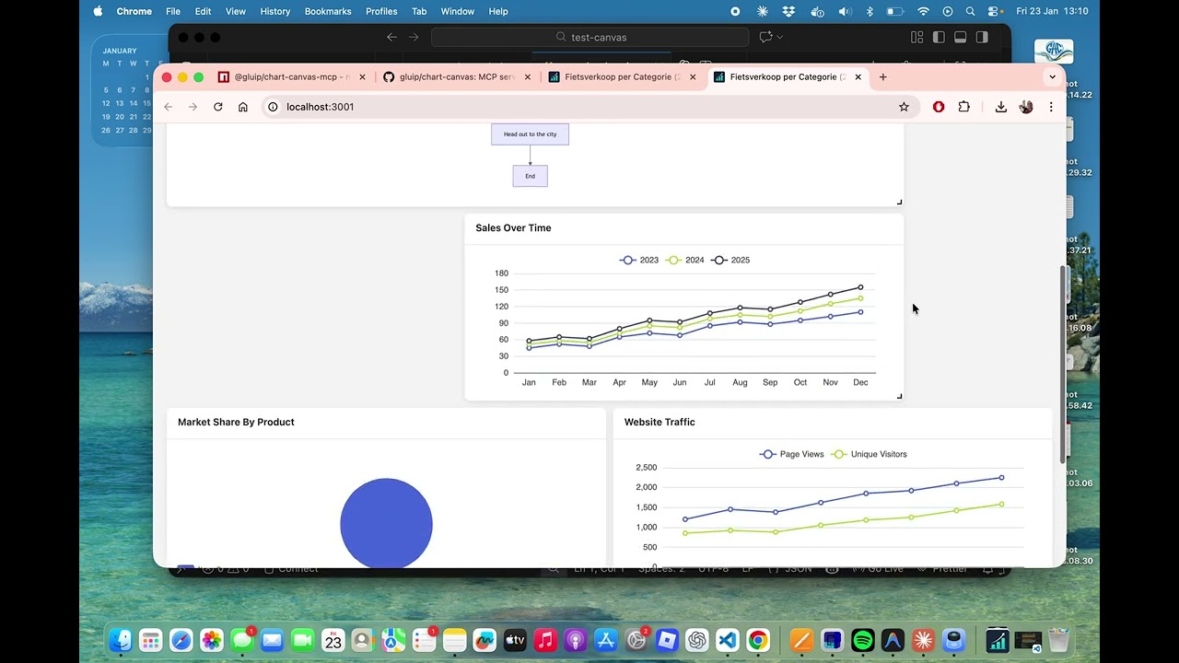Click the Chrome back arrow
Viewport: 1179px width, 663px height.
coord(169,107)
